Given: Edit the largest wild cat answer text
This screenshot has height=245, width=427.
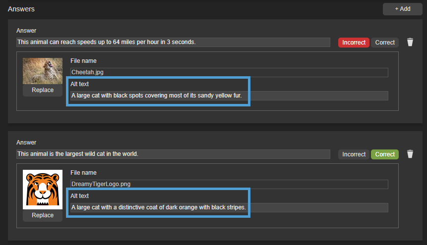Looking at the screenshot, I should point(173,154).
